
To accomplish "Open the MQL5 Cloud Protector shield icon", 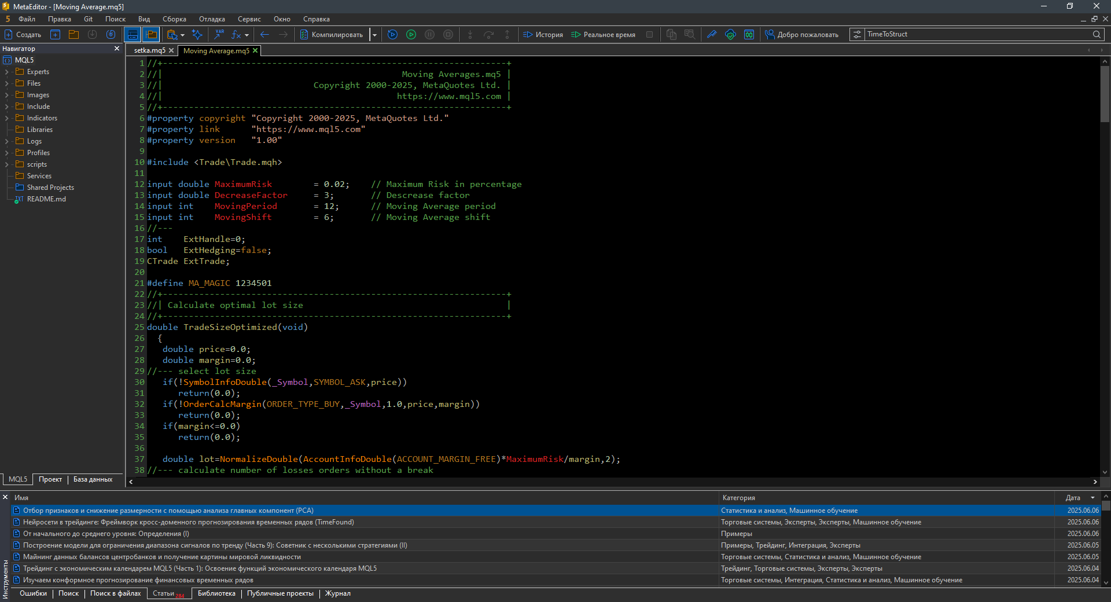I will point(730,35).
